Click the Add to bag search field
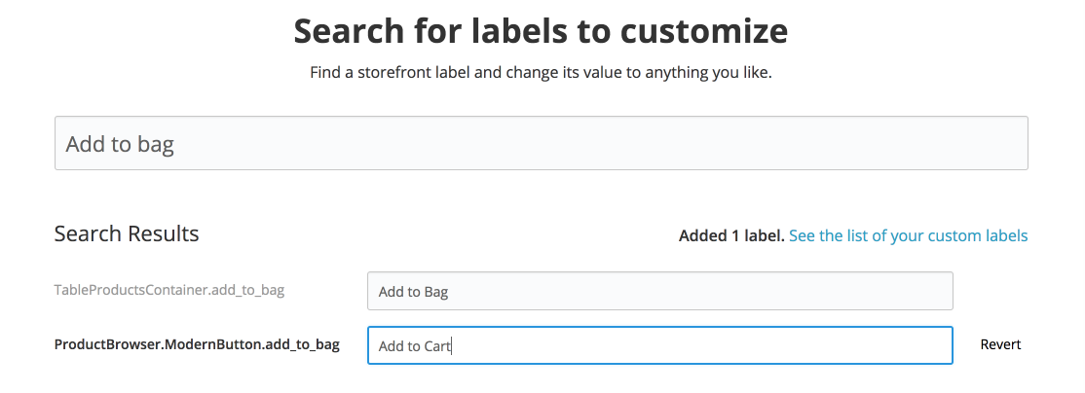This screenshot has width=1085, height=393. 541,144
